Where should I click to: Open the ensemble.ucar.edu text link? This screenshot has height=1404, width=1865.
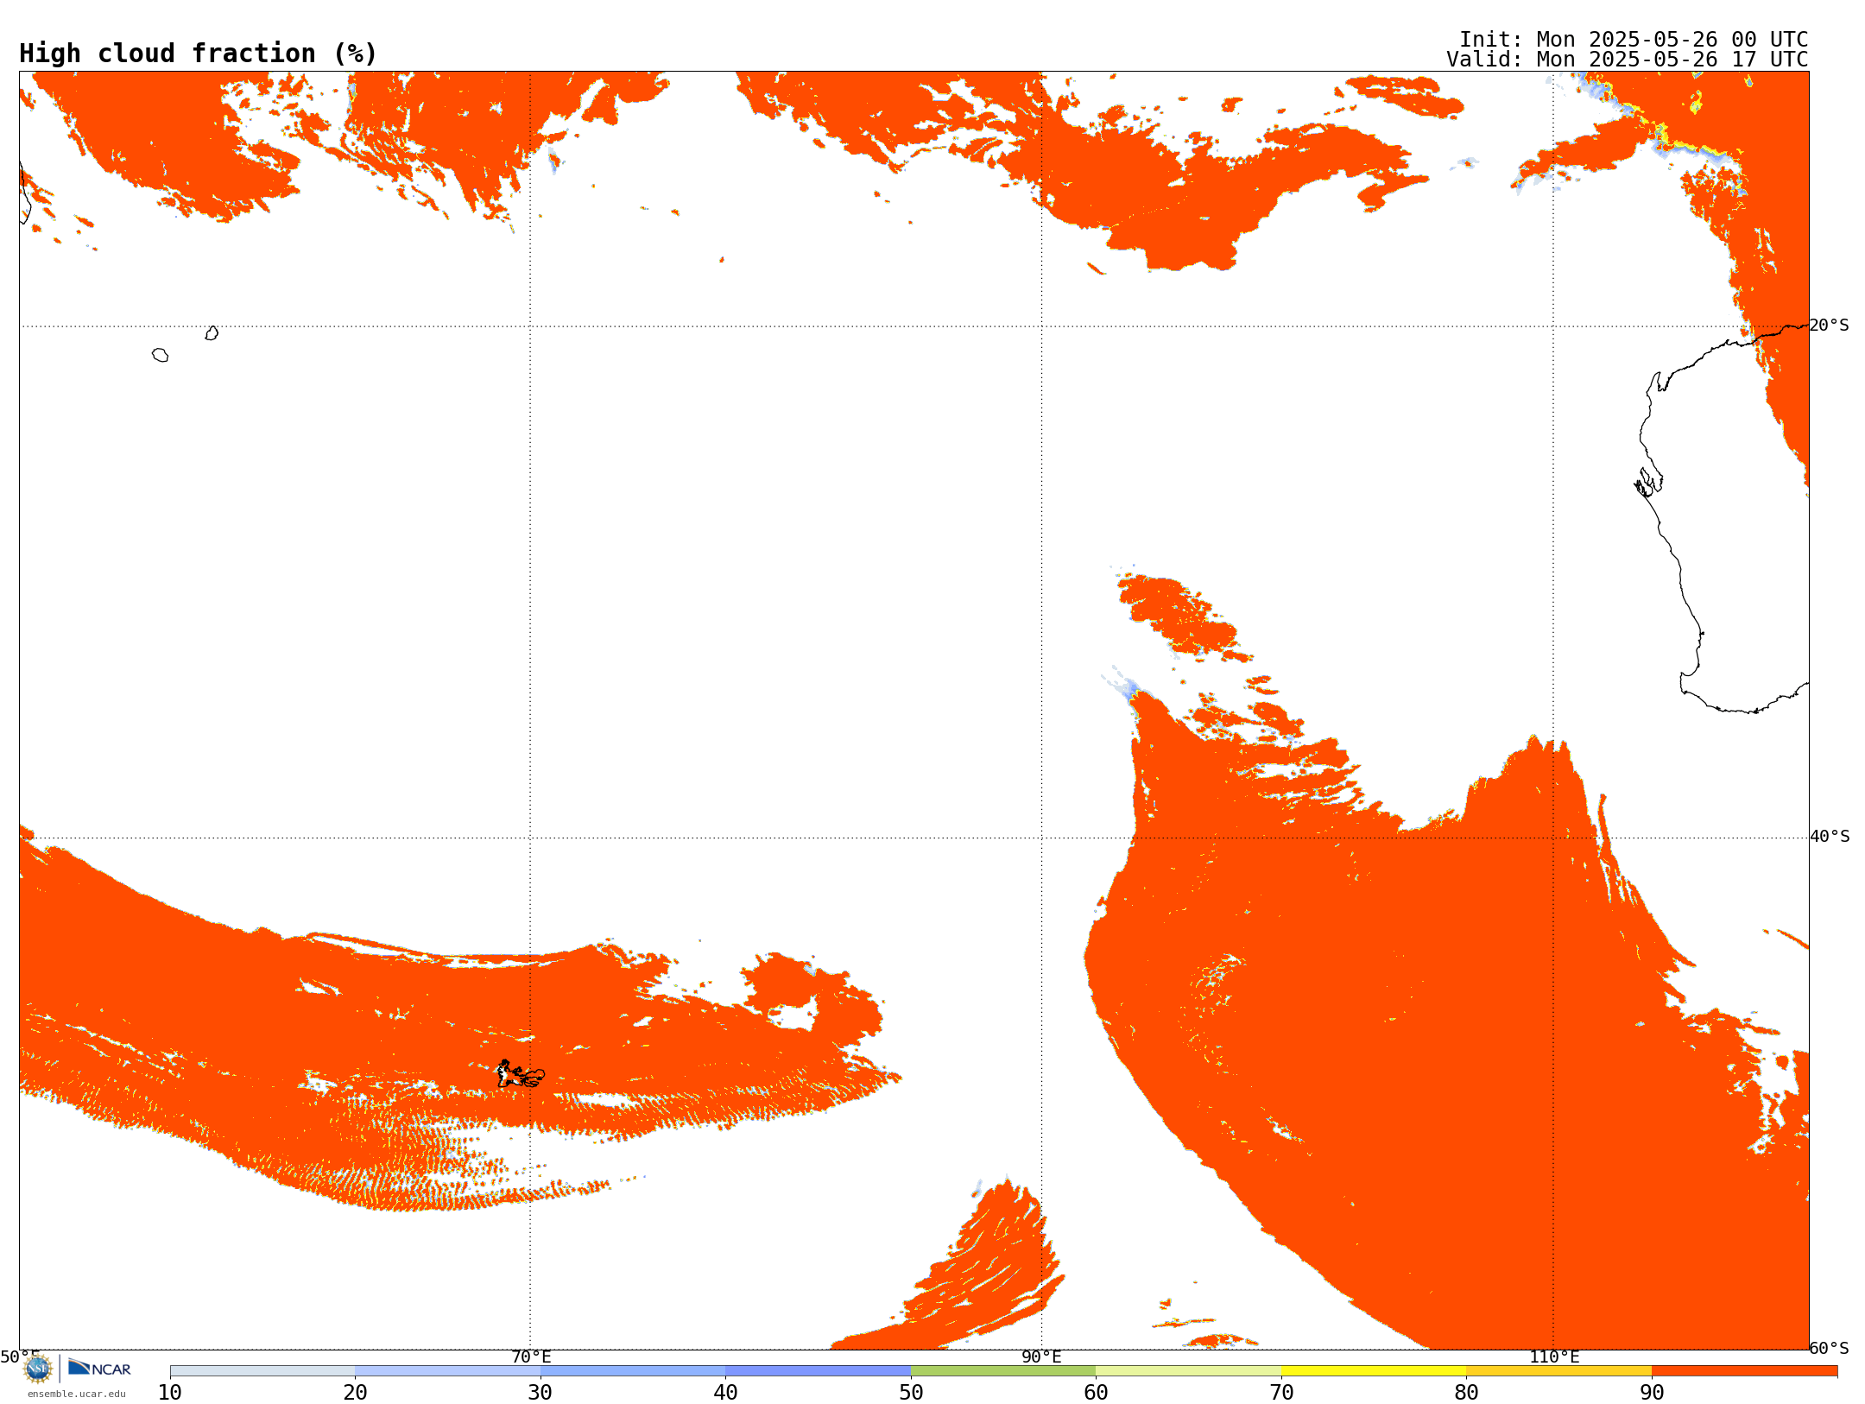[77, 1394]
